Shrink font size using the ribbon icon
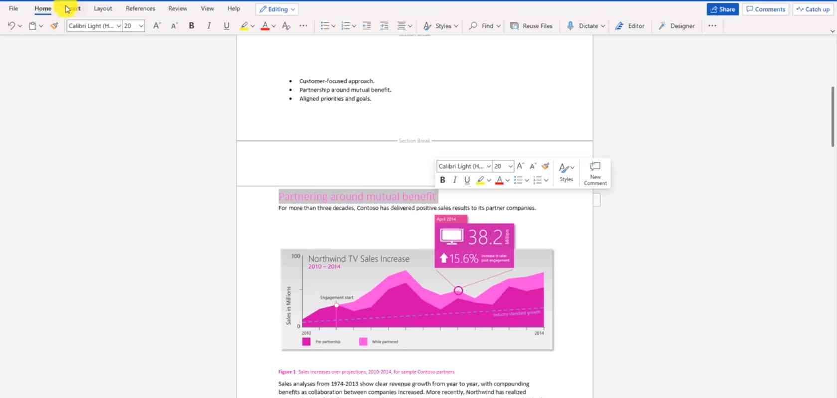Image resolution: width=837 pixels, height=398 pixels. click(x=174, y=26)
